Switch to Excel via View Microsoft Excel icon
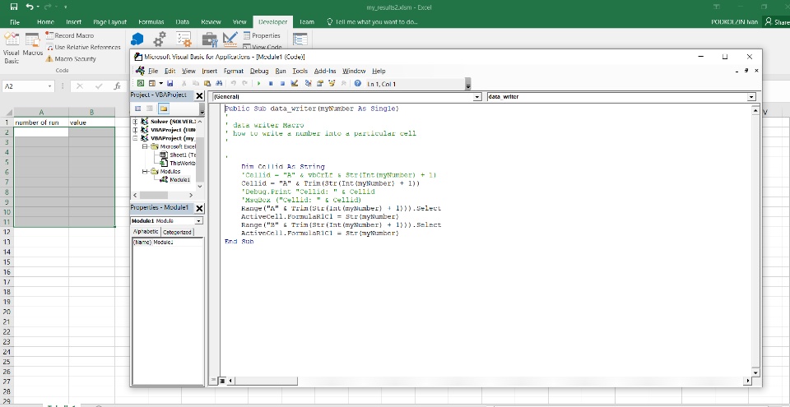This screenshot has width=790, height=407. 140,84
